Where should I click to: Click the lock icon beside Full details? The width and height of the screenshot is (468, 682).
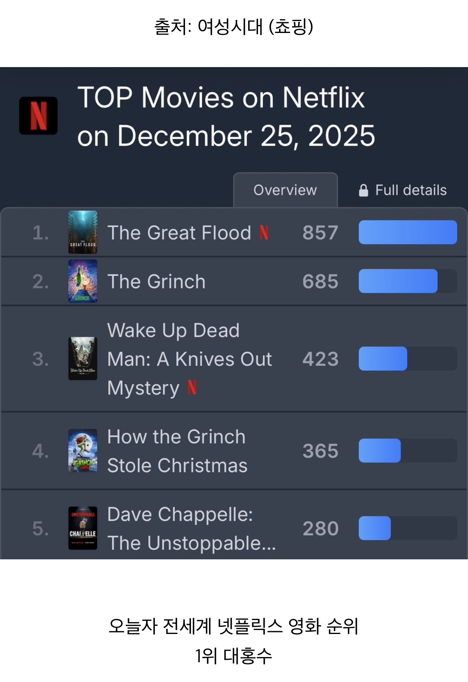coord(363,191)
